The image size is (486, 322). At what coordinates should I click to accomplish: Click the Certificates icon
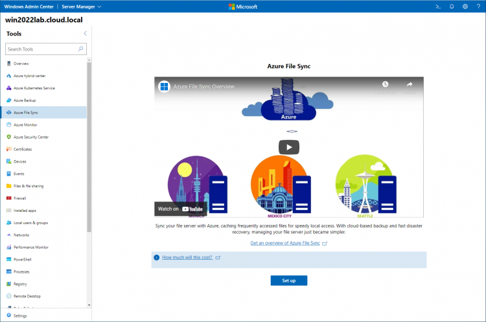pos(8,149)
